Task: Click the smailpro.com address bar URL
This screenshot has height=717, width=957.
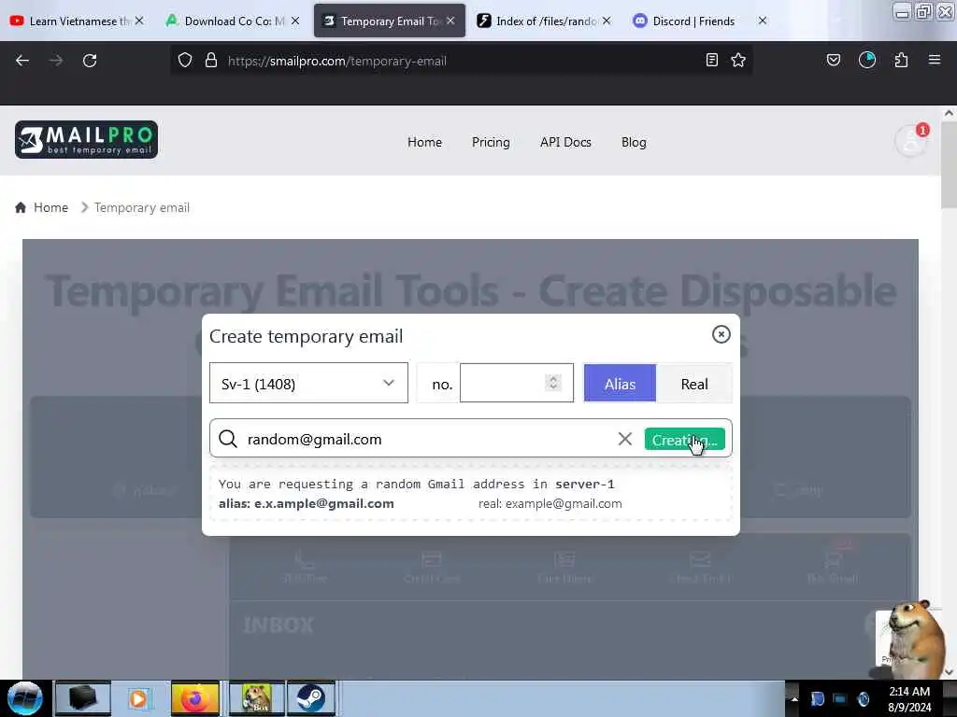Action: click(336, 61)
